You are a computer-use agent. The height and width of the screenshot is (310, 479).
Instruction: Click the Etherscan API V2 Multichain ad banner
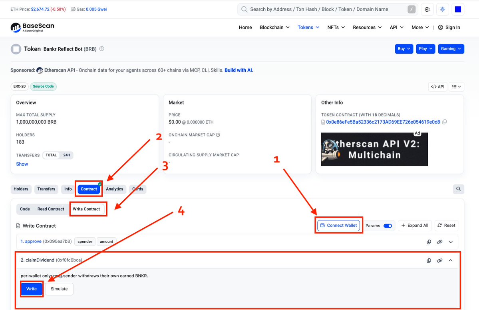point(374,149)
